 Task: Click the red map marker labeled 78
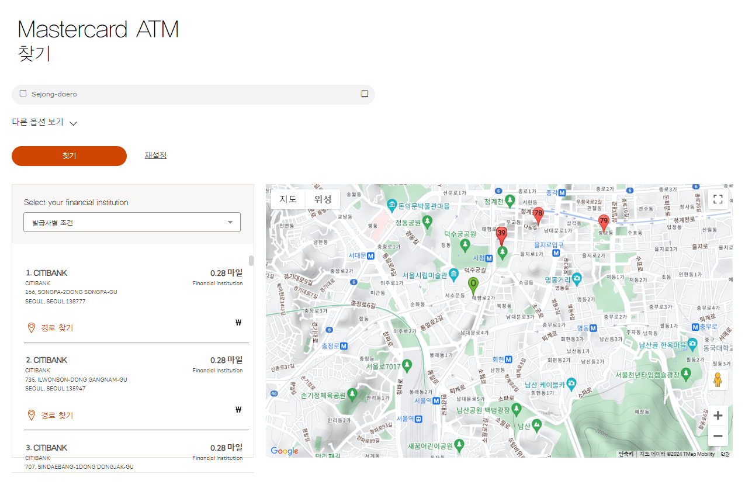click(x=538, y=214)
